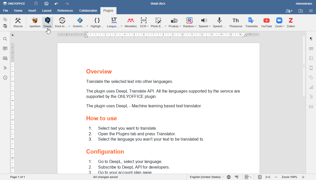Open header and footer settings
The height and width of the screenshot is (180, 316).
[x=311, y=68]
